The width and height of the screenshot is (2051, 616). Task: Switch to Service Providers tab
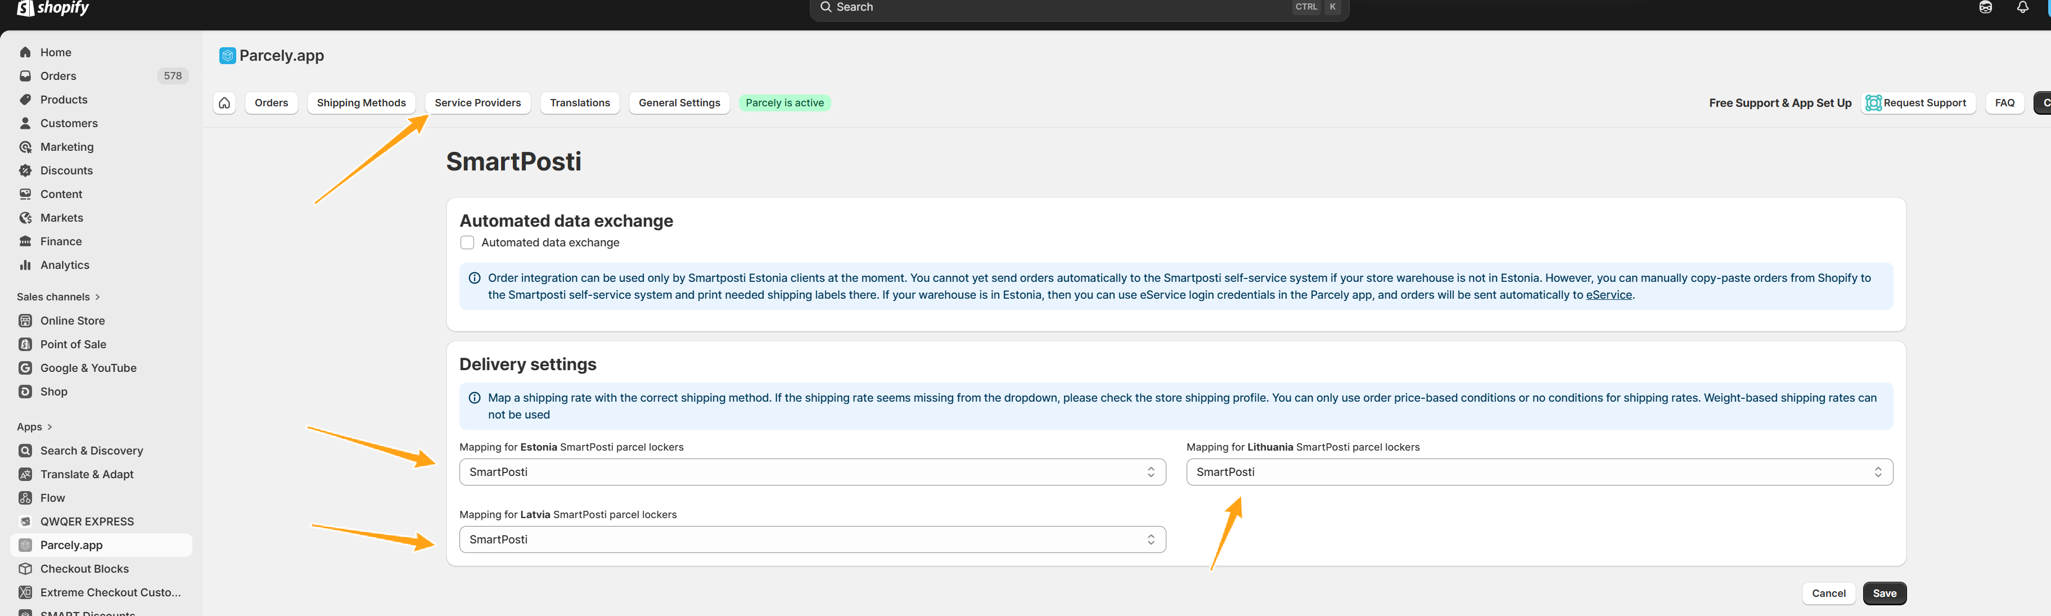coord(477,103)
